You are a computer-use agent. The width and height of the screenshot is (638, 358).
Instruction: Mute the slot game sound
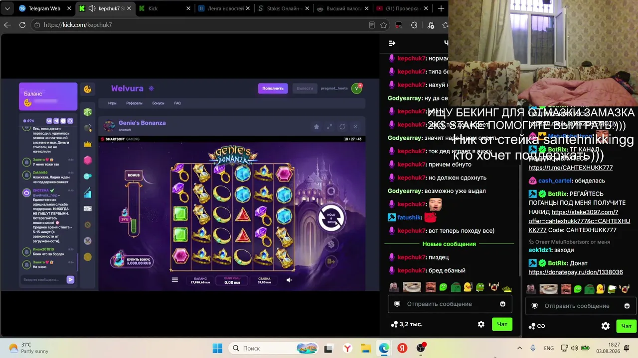(289, 280)
